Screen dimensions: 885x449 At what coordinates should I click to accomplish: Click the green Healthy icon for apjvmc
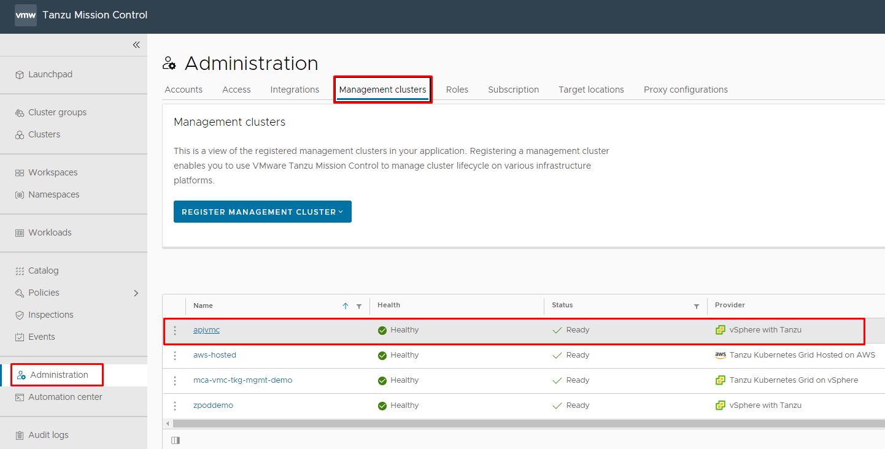coord(382,331)
